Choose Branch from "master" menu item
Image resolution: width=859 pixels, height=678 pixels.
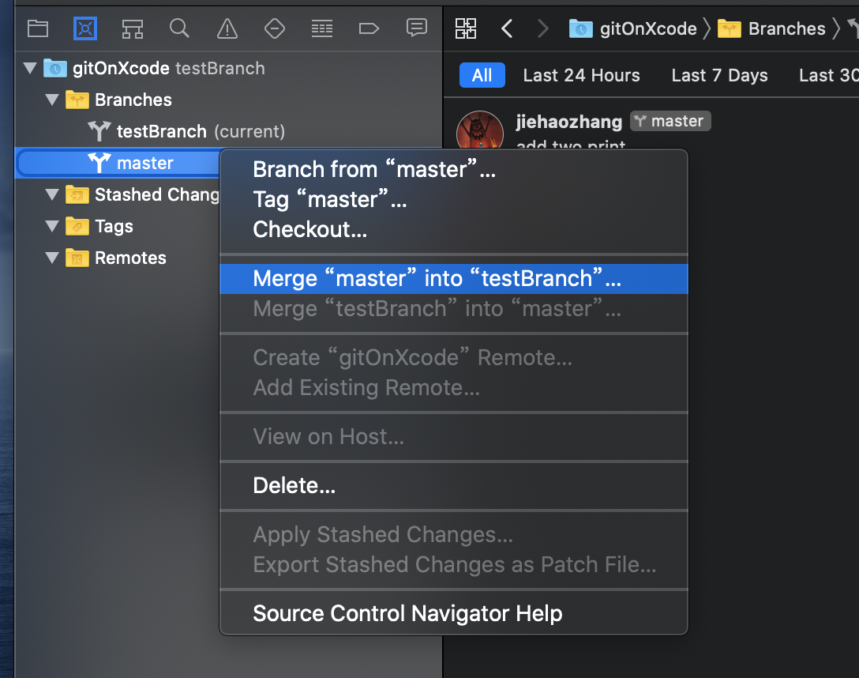[x=454, y=169]
